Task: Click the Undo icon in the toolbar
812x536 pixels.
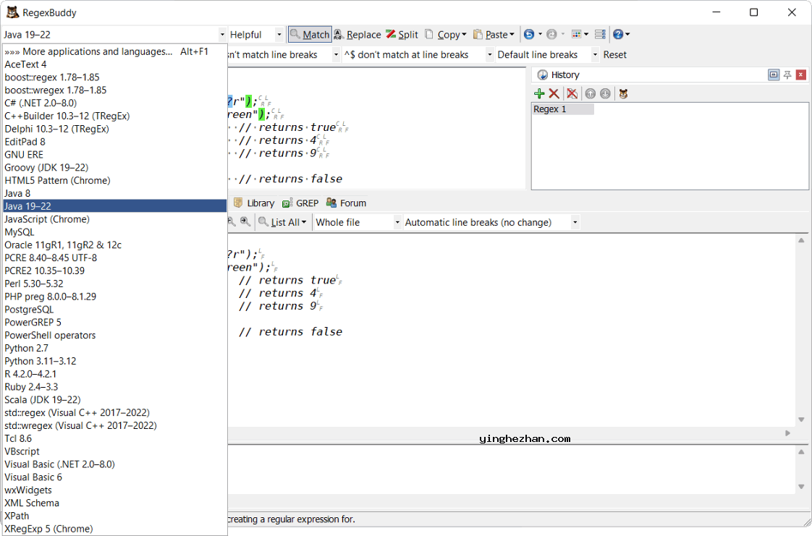Action: (529, 34)
